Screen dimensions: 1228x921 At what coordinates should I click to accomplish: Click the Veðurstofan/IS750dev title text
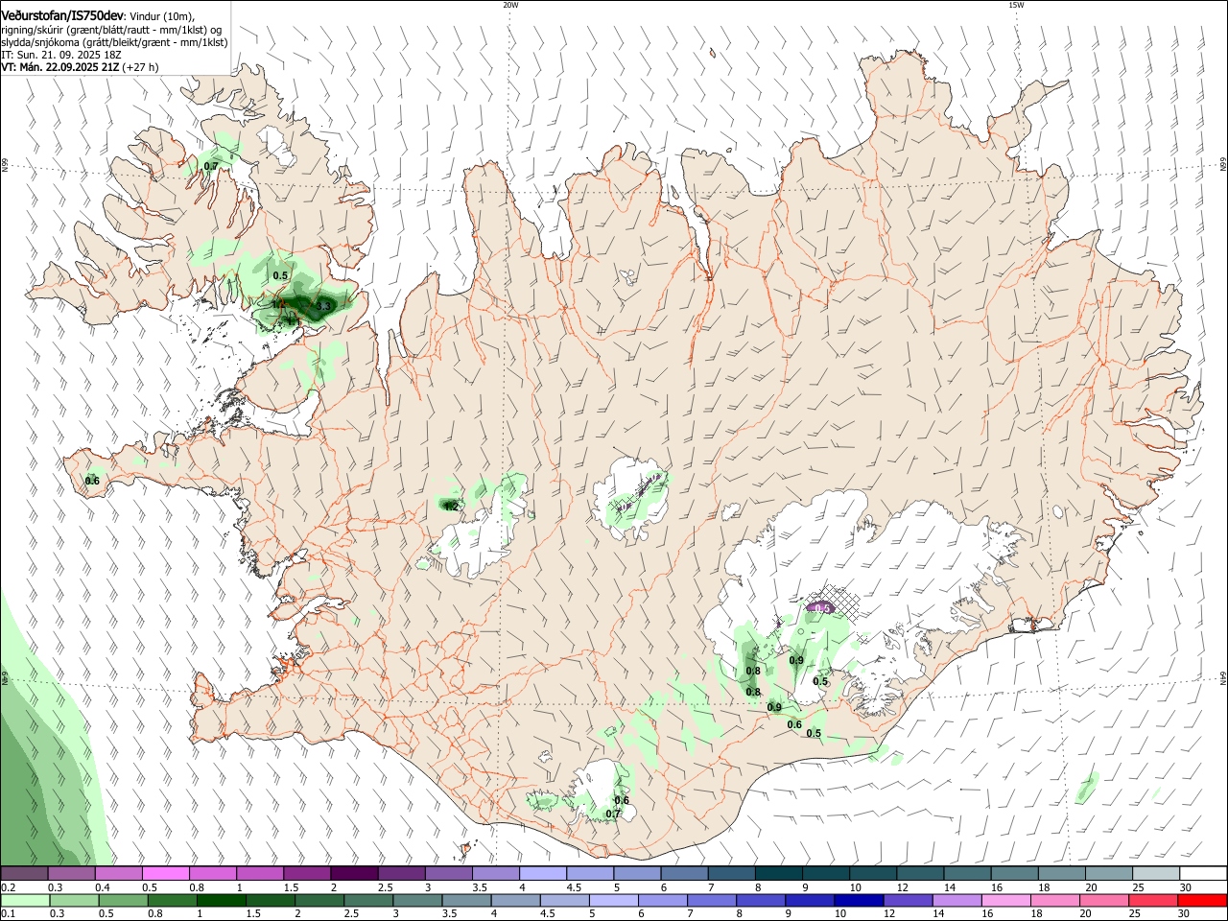pos(62,15)
